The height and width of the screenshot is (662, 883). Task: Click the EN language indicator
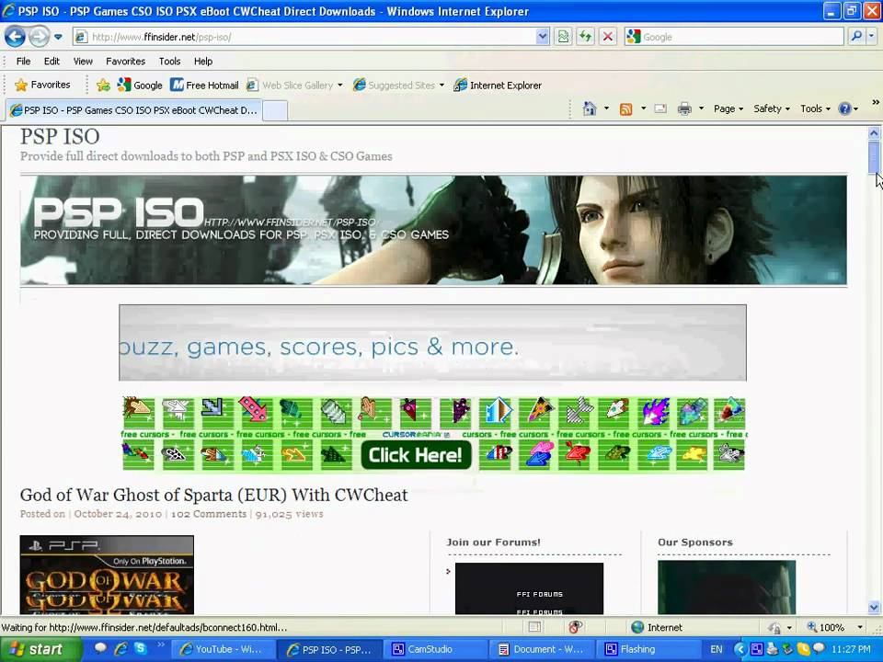coord(716,649)
